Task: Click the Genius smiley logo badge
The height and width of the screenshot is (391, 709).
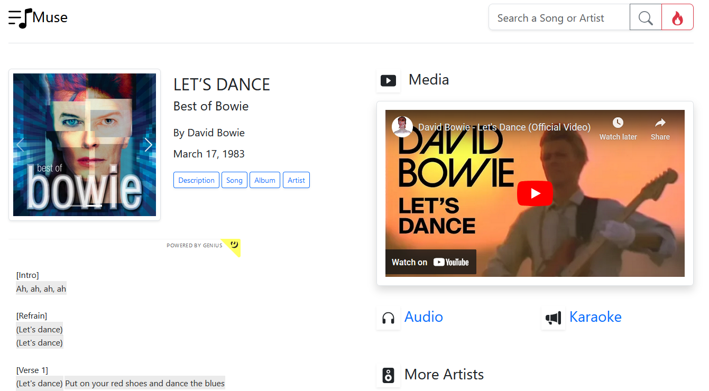Action: (x=231, y=246)
